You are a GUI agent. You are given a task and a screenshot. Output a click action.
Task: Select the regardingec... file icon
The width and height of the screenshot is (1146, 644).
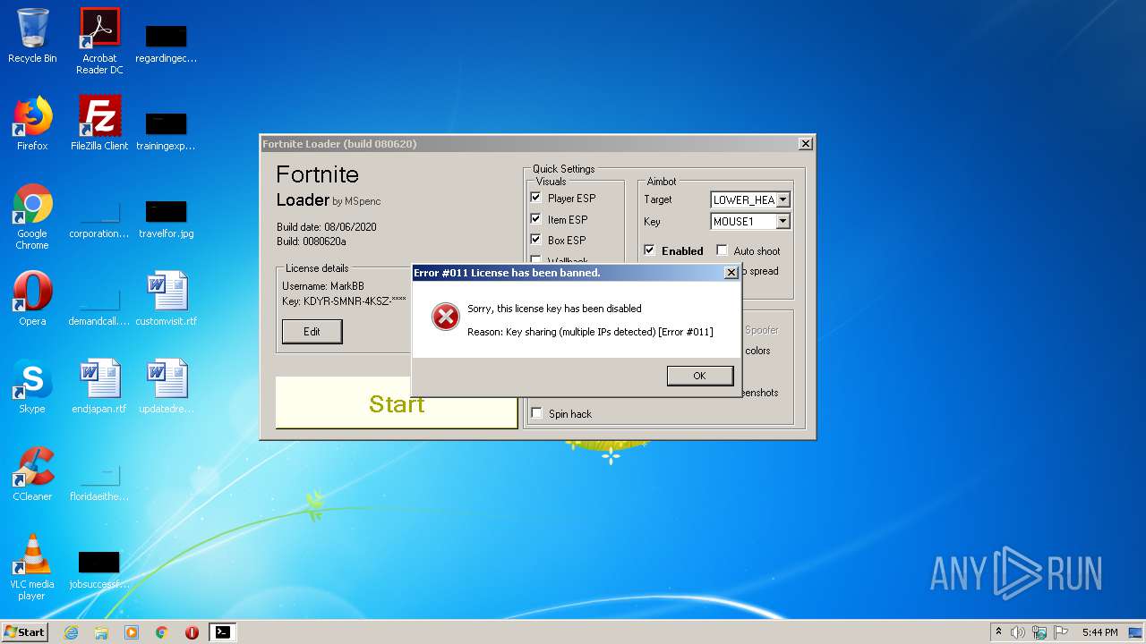point(167,43)
